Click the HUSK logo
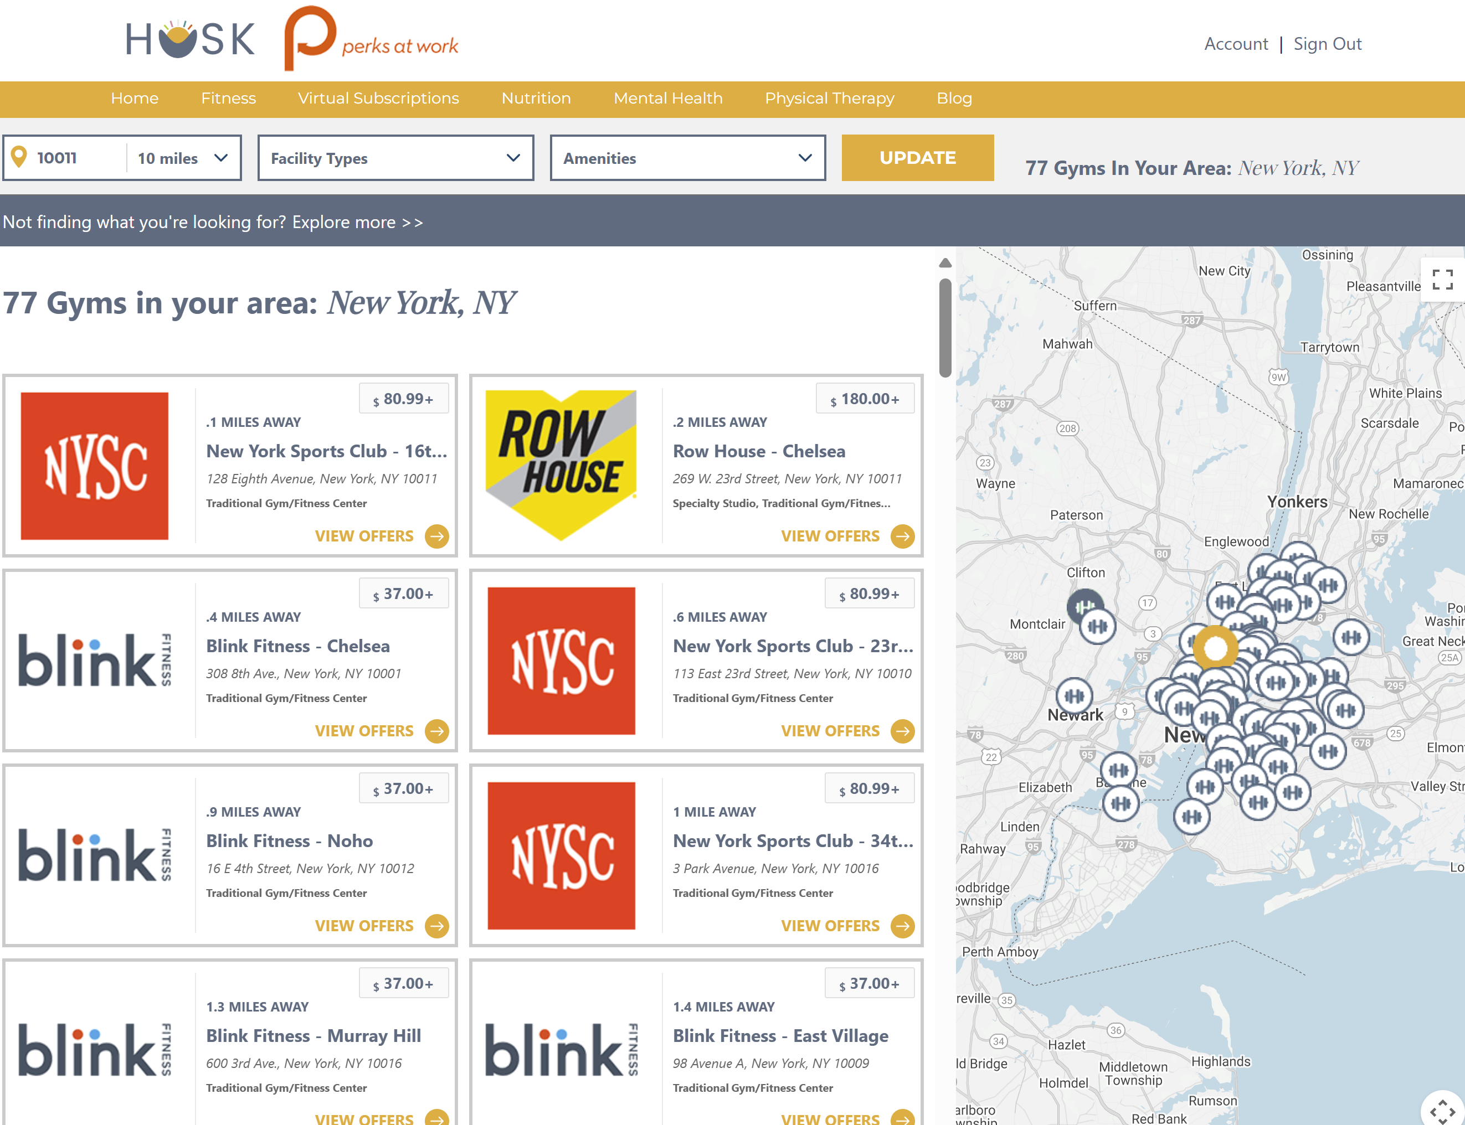Viewport: 1465px width, 1125px height. pyautogui.click(x=190, y=39)
